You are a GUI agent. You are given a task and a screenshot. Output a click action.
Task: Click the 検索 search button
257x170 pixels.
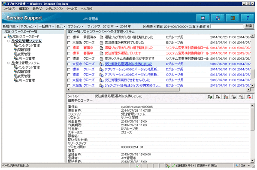[x=249, y=26]
